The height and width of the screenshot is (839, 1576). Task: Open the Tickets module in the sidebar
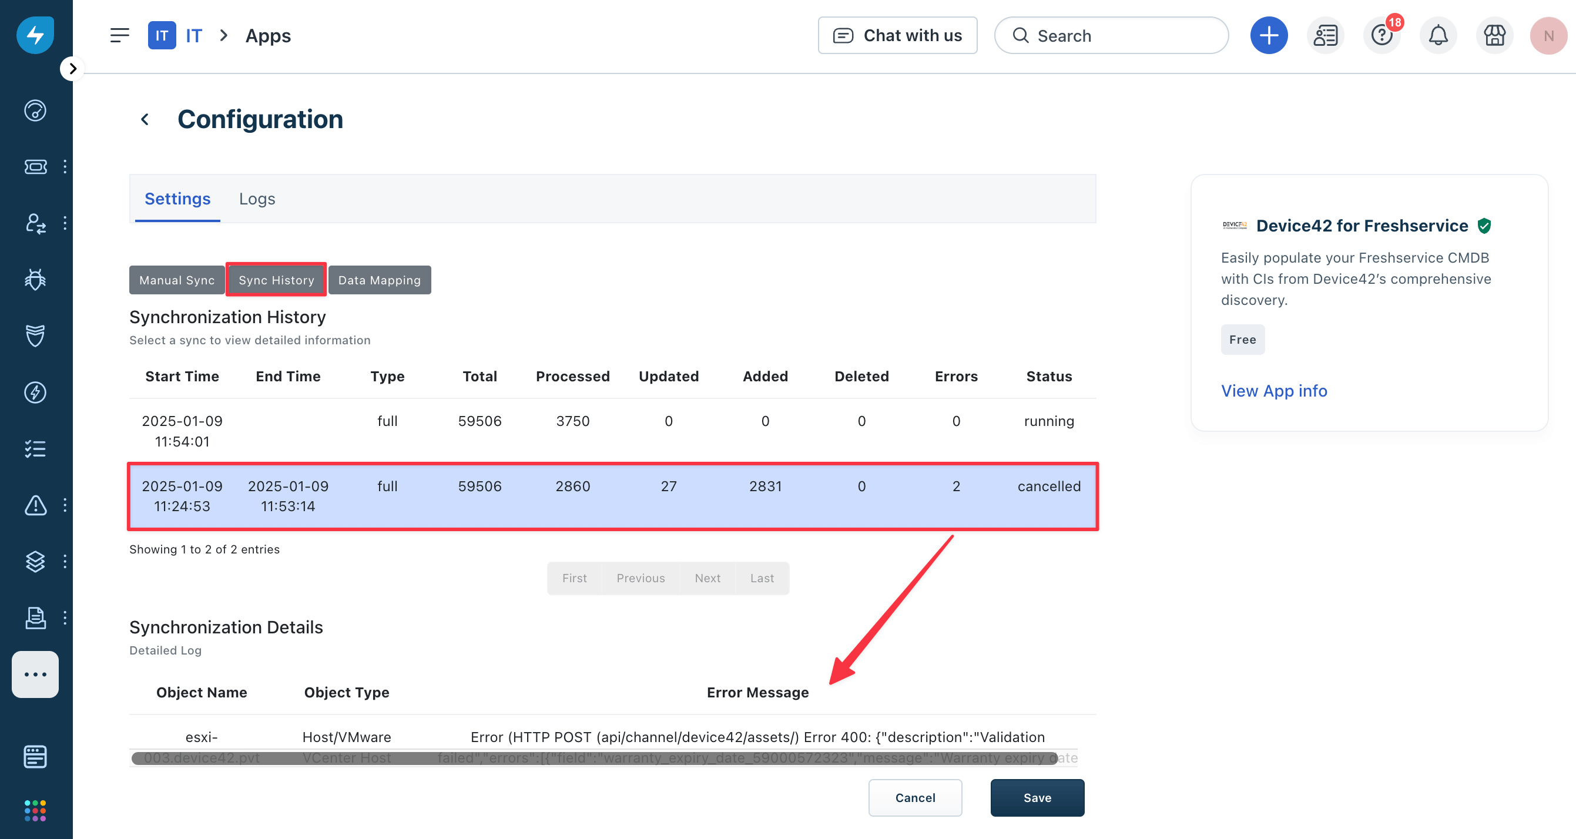tap(35, 166)
